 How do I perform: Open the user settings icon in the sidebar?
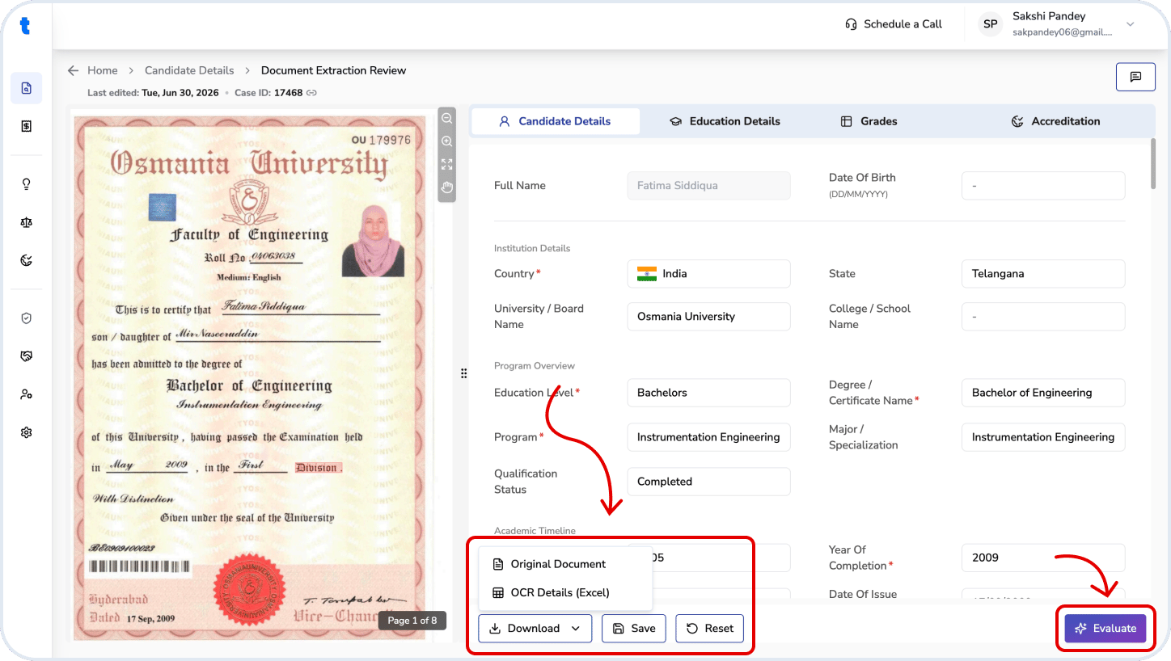coord(27,394)
